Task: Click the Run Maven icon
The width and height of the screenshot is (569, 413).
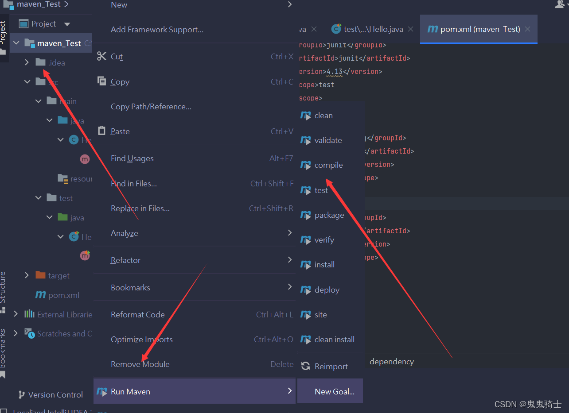Action: tap(102, 391)
